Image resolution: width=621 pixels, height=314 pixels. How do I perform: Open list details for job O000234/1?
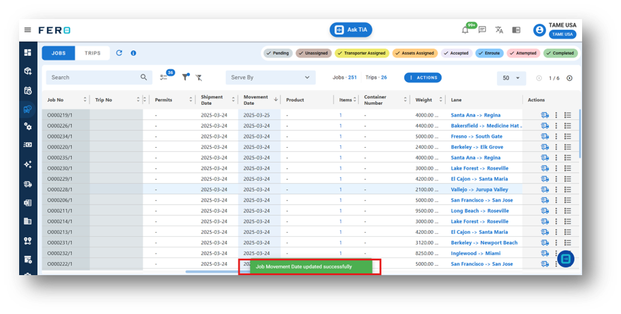[568, 136]
